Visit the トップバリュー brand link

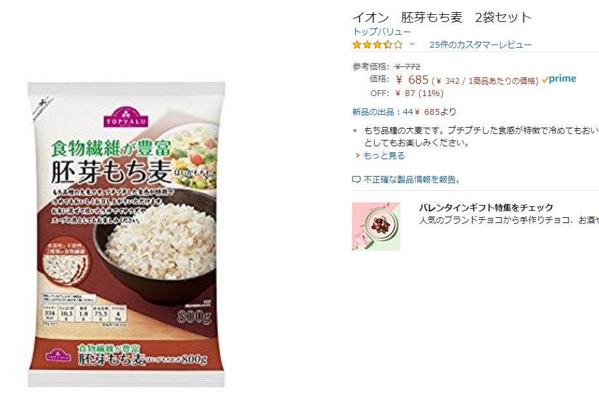tap(381, 32)
